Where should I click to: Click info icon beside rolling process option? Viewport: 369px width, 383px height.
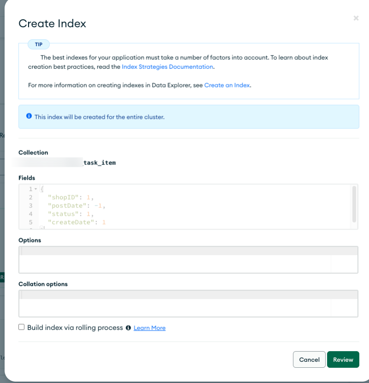[128, 328]
